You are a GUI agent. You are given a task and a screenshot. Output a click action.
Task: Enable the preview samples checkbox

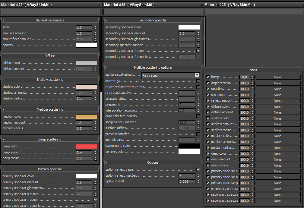click(198, 134)
